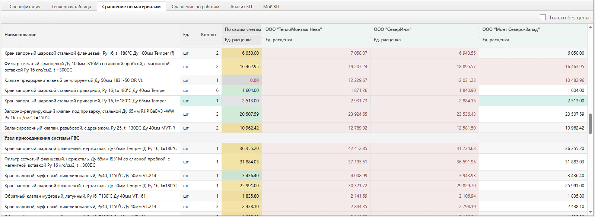
Task: Click the own-price cell 31 884.03
Action: click(242, 162)
